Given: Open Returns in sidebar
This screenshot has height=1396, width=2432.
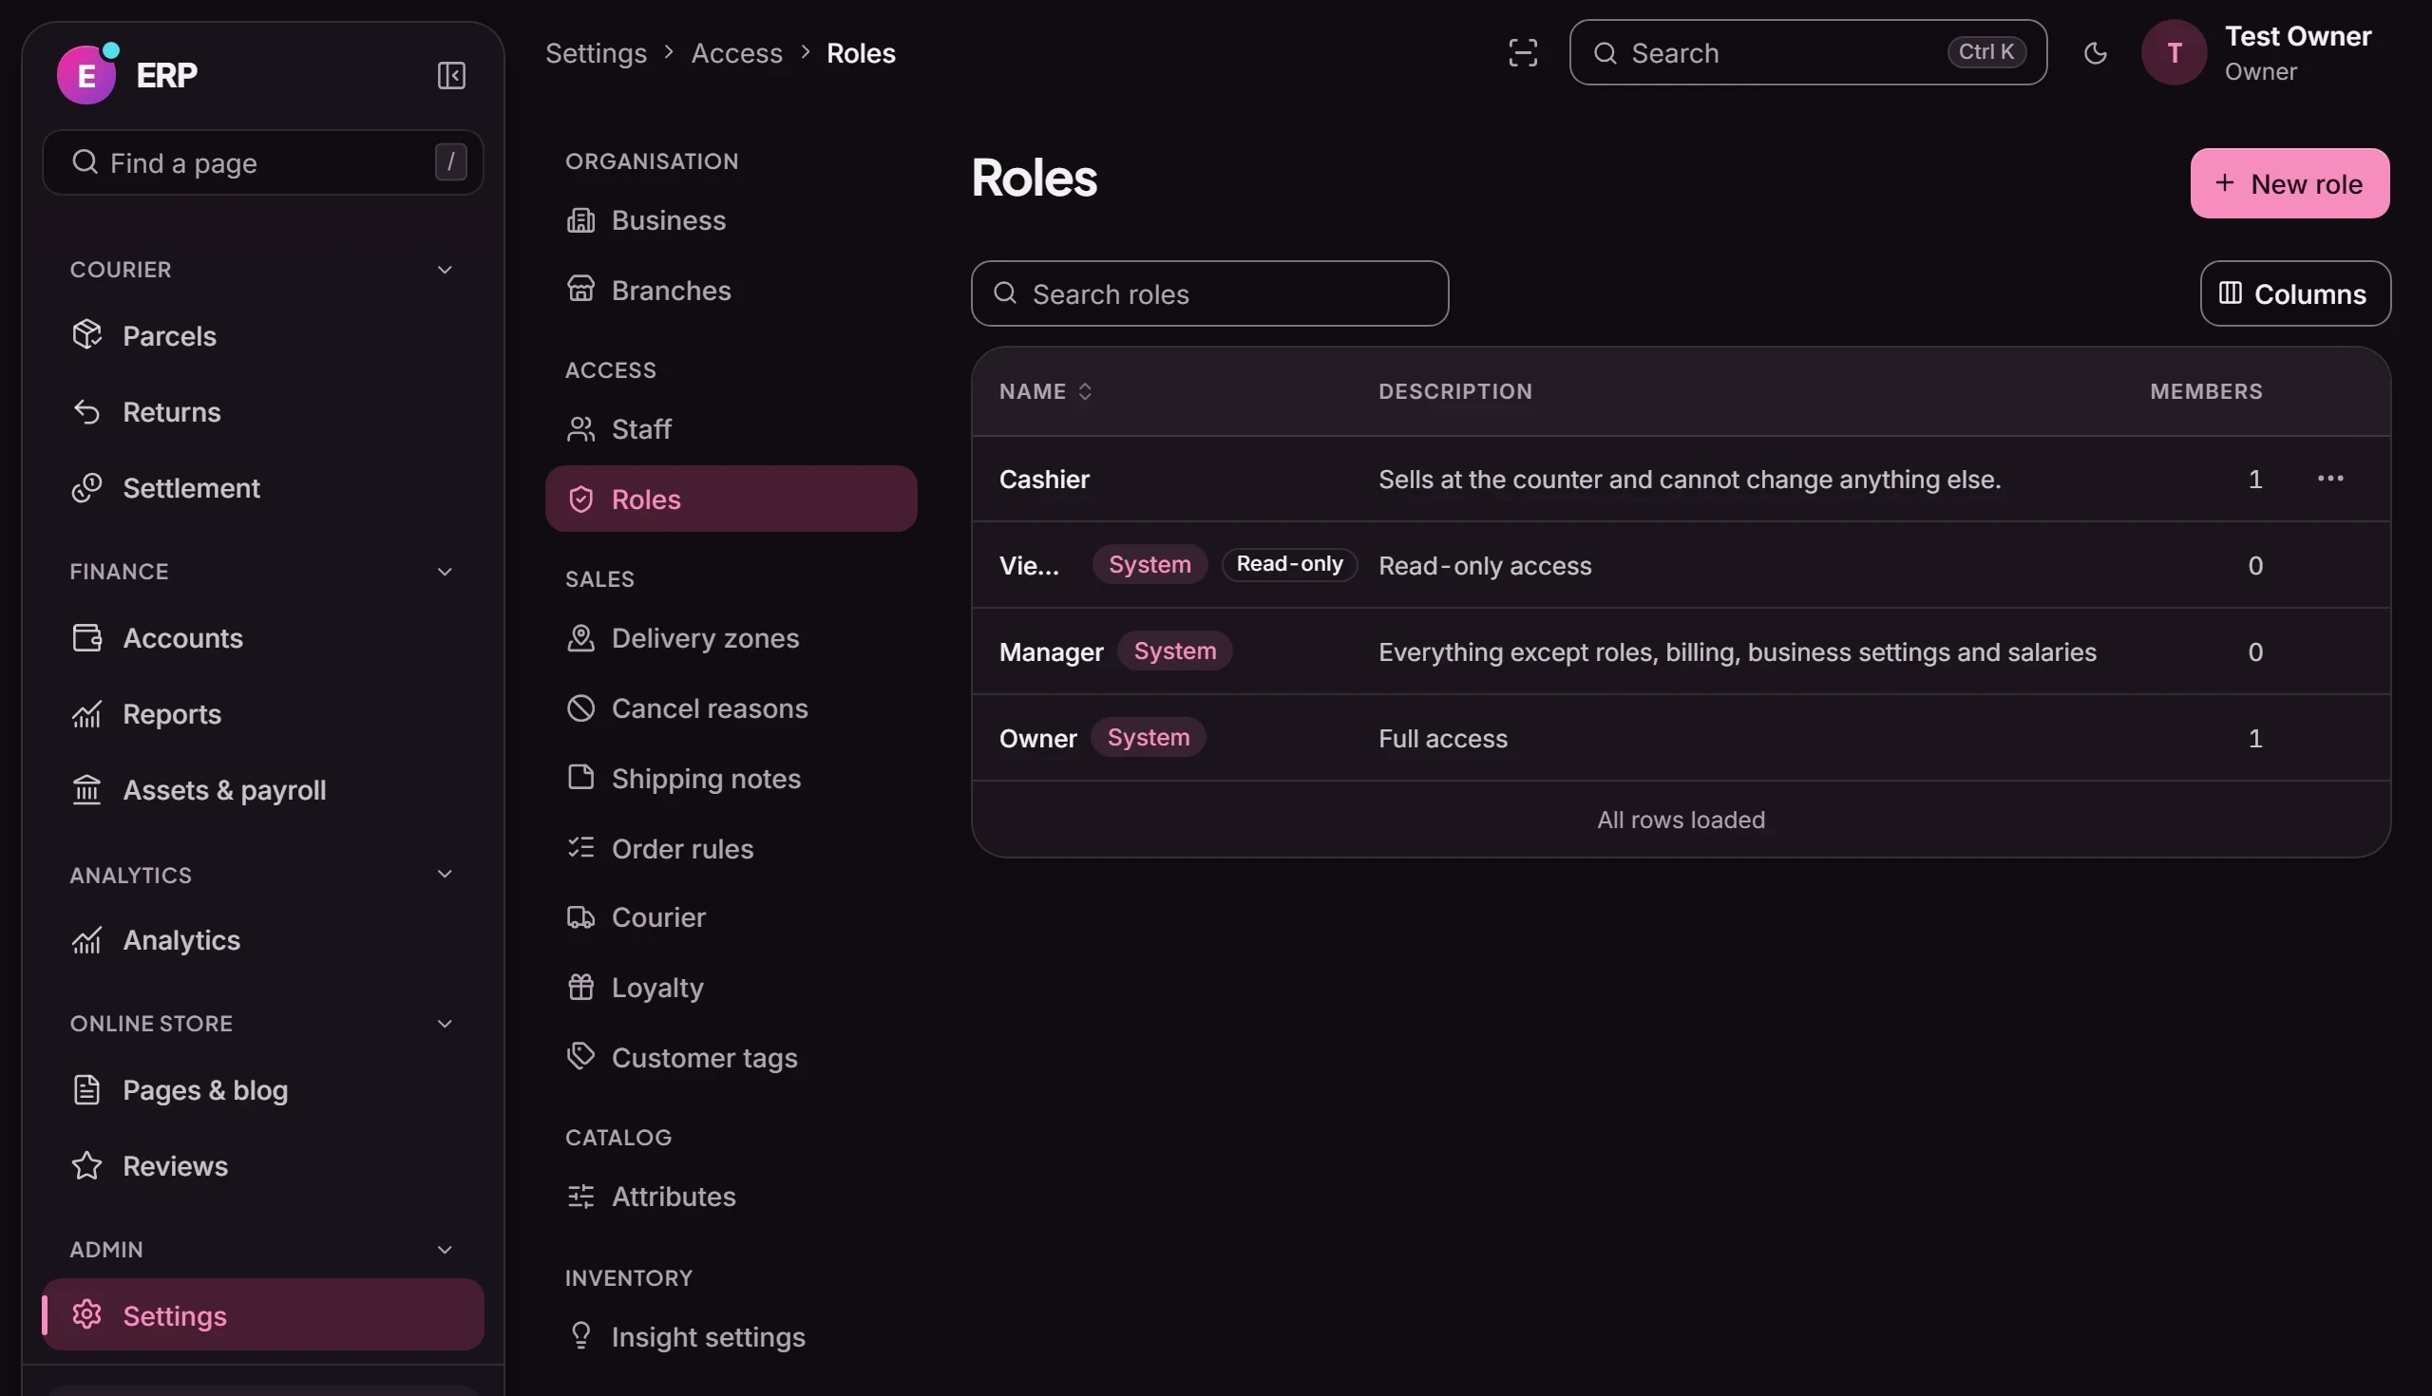Looking at the screenshot, I should (263, 412).
